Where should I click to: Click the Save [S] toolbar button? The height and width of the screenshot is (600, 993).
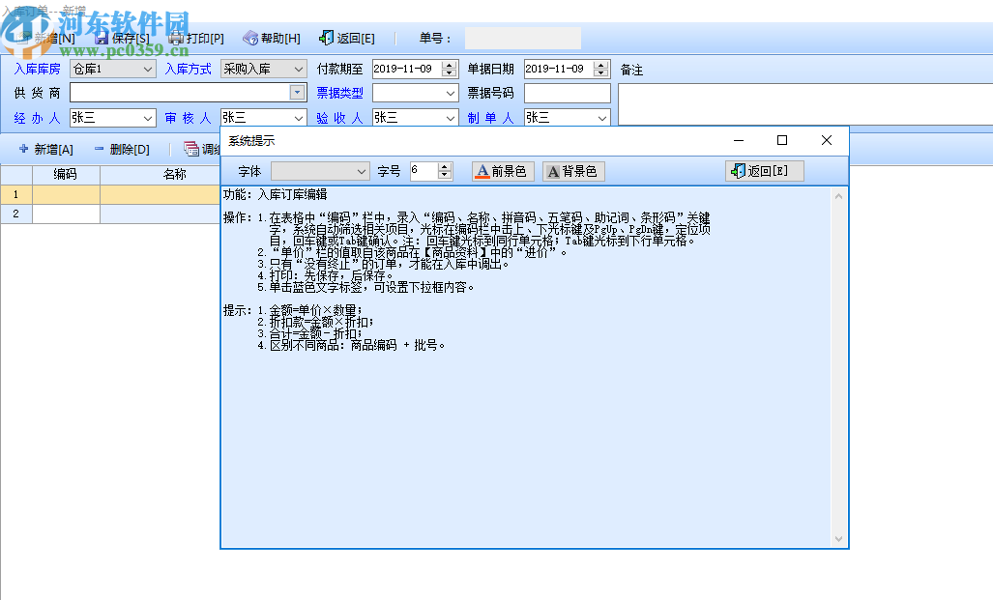click(122, 39)
